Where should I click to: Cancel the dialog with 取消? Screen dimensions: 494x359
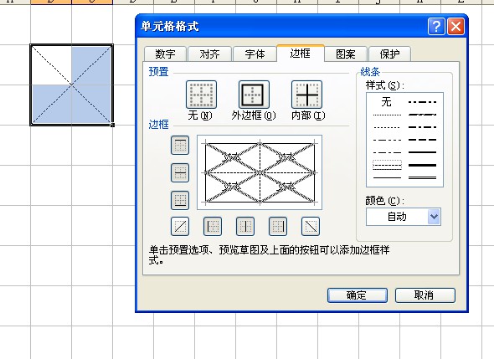click(x=425, y=295)
